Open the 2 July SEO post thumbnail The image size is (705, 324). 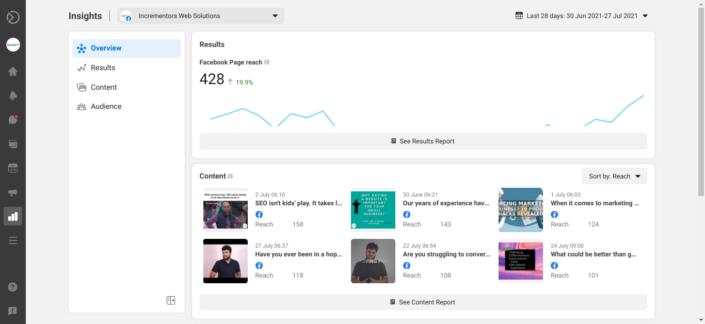[x=226, y=210]
